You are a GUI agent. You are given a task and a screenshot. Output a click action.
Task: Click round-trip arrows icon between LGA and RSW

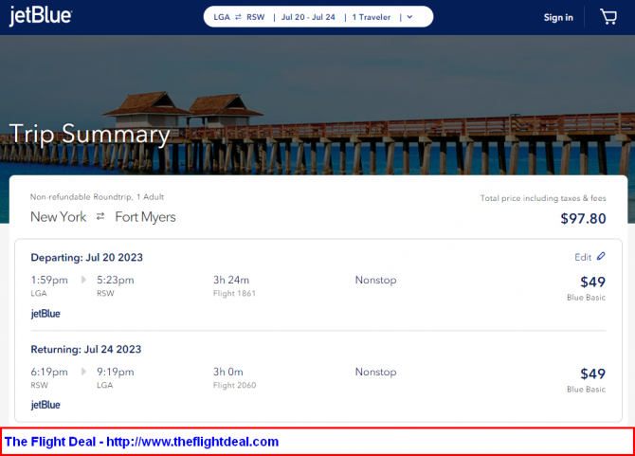tap(238, 17)
